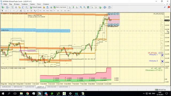Switch timeframe to W1
Screen dimensions: 171x96
pos(65,11)
